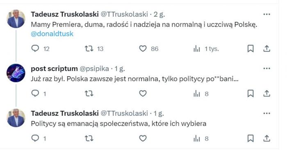Like the tweet with 86 likes
This screenshot has height=150, width=287.
[143, 49]
